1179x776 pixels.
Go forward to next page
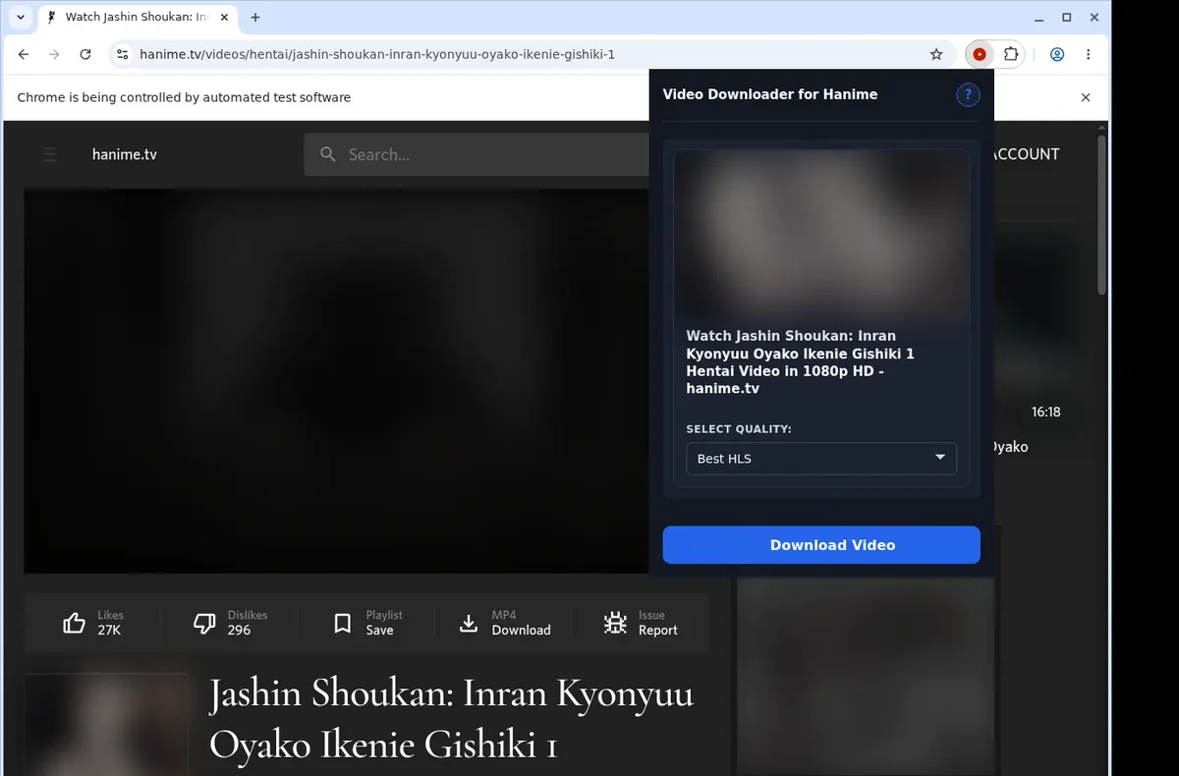54,54
